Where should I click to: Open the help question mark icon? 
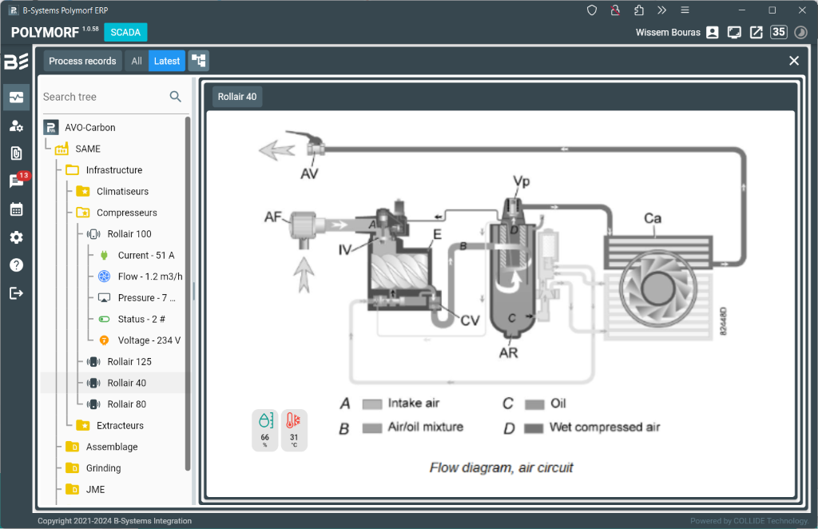pyautogui.click(x=16, y=265)
